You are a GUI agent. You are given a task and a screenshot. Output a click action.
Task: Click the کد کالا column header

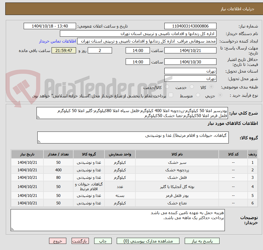(x=233, y=154)
